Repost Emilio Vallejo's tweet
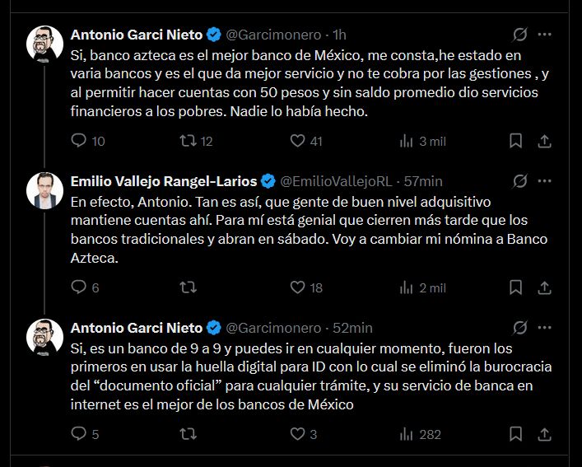This screenshot has width=582, height=467. [188, 287]
